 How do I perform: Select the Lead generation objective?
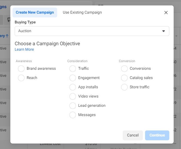(73, 106)
